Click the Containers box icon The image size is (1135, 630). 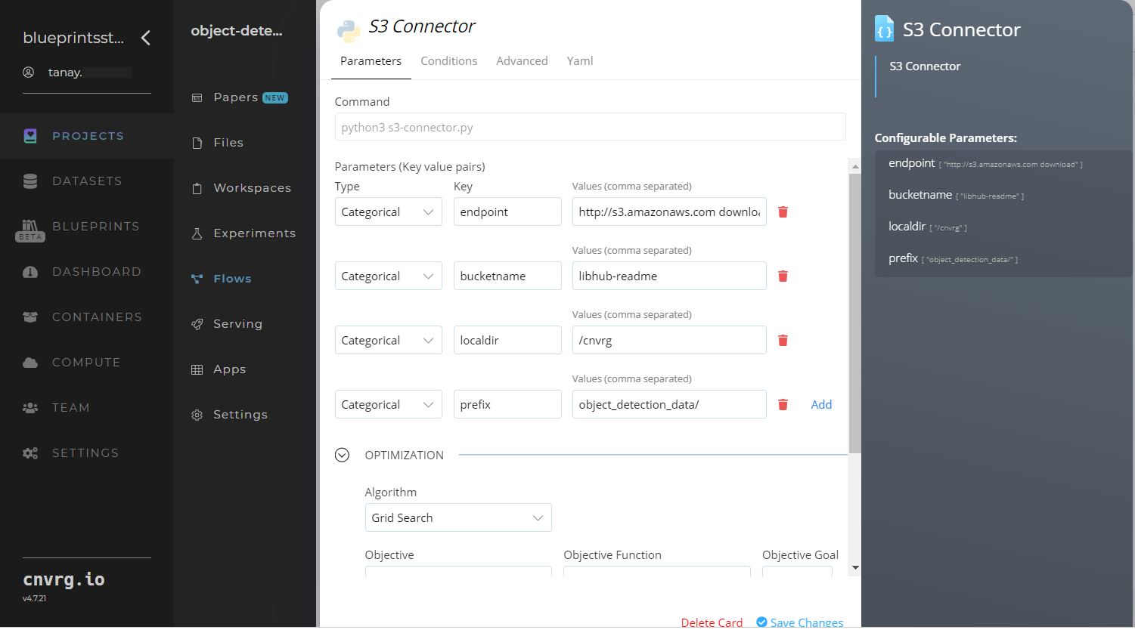pyautogui.click(x=30, y=317)
